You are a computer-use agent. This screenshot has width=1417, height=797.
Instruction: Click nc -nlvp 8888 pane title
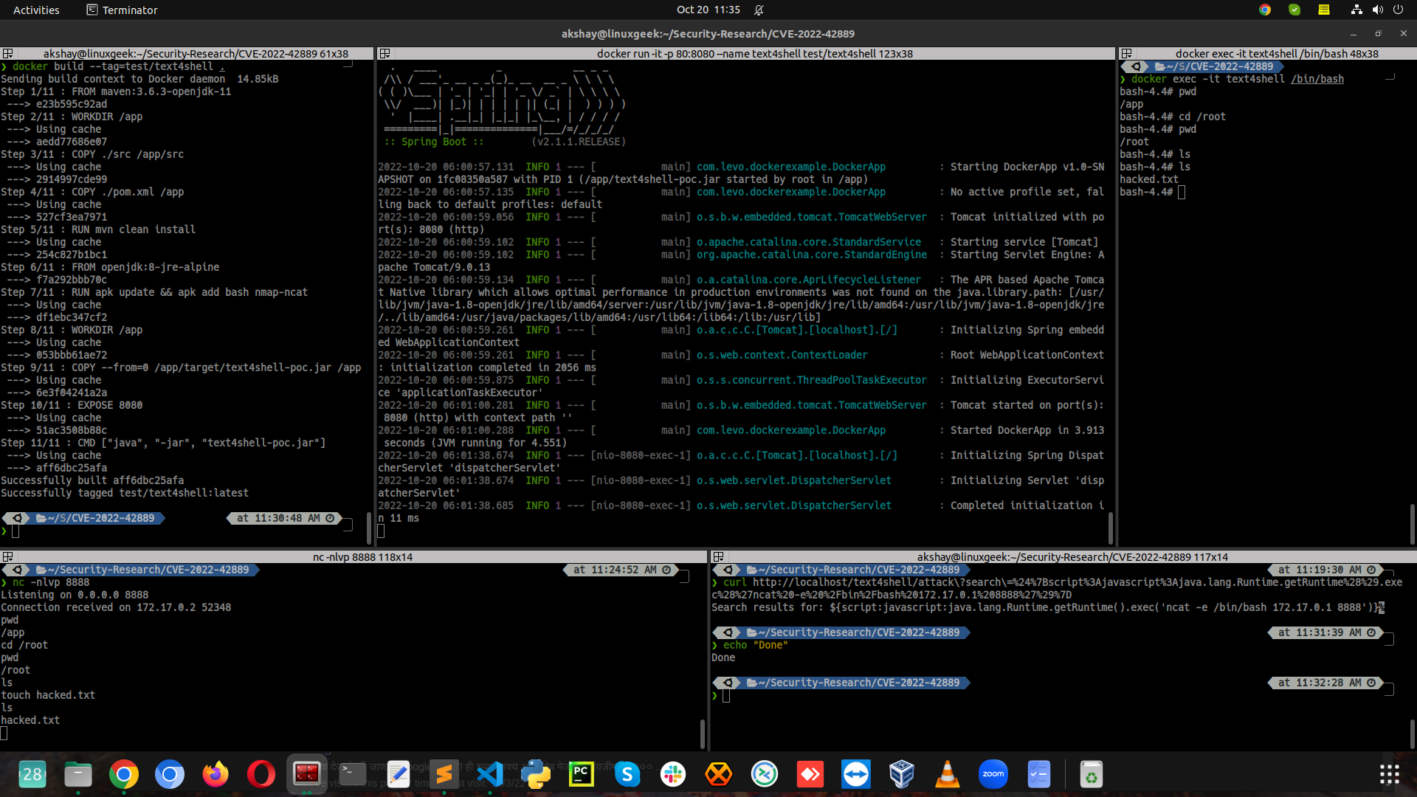362,557
